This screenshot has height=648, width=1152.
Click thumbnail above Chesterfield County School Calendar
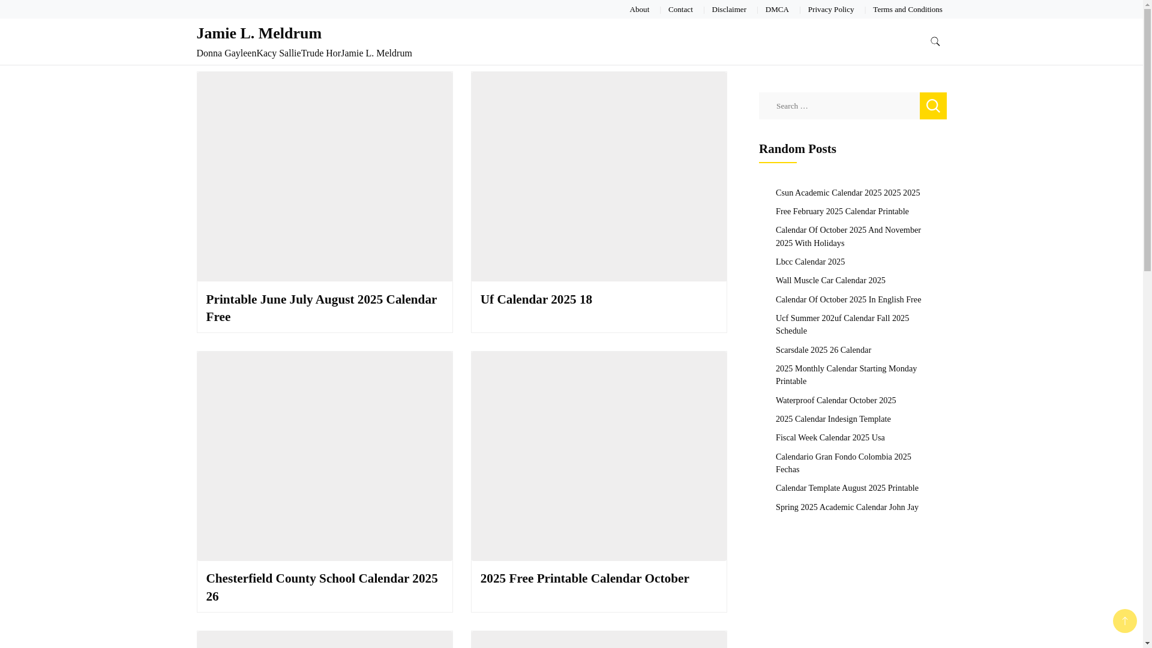point(325,456)
